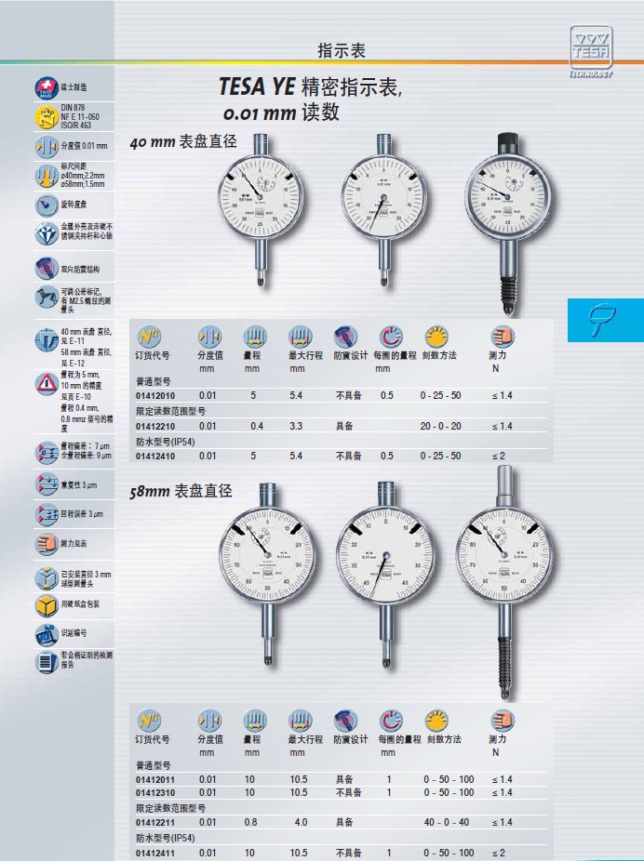Click the 0.8 range value for 01412211

point(250,823)
